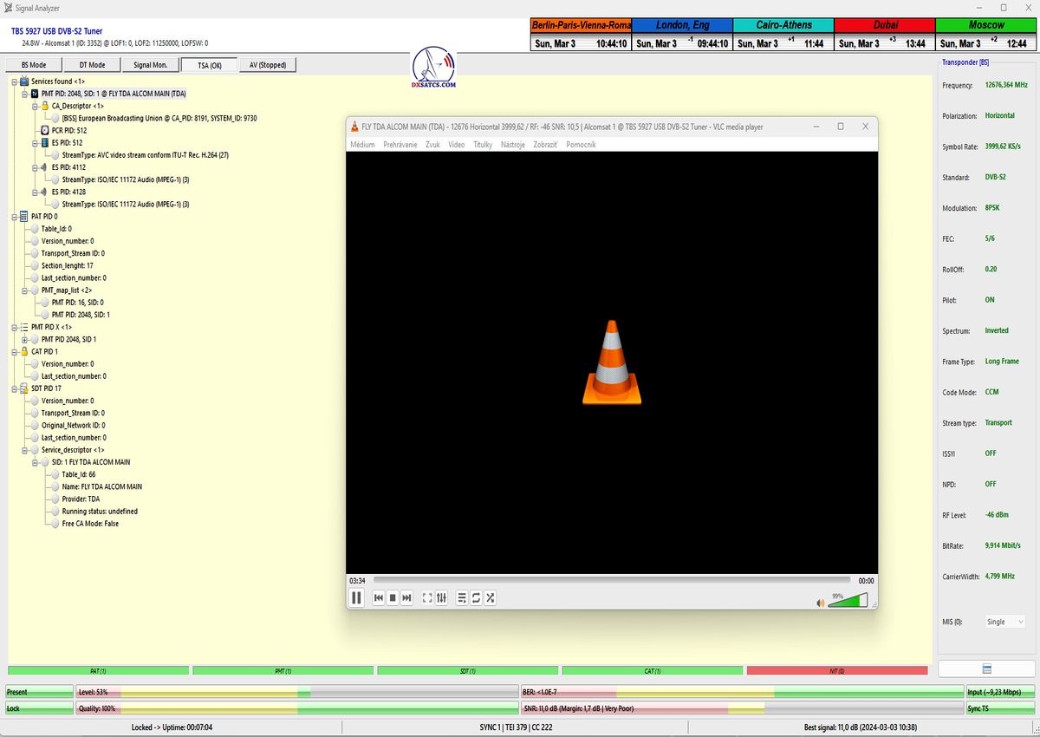The image size is (1040, 737).
Task: Click the VLC stop playback button
Action: [x=393, y=597]
